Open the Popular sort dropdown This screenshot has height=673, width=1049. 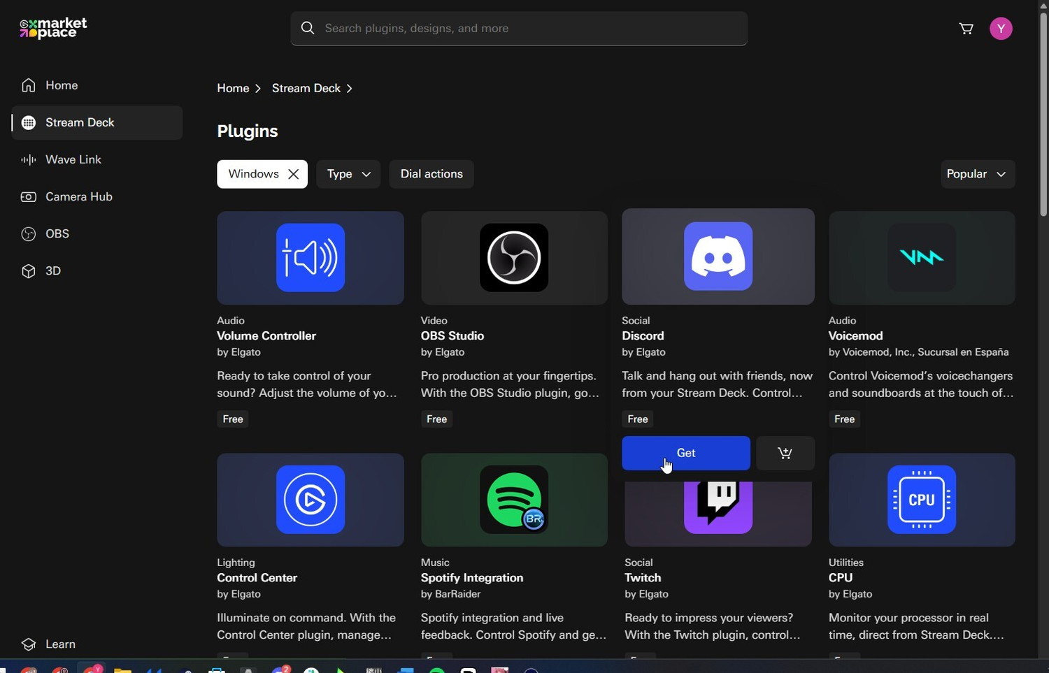(977, 174)
